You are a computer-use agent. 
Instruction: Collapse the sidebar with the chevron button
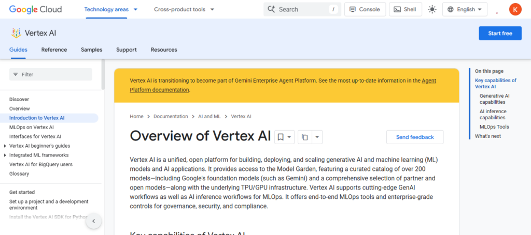point(94,221)
